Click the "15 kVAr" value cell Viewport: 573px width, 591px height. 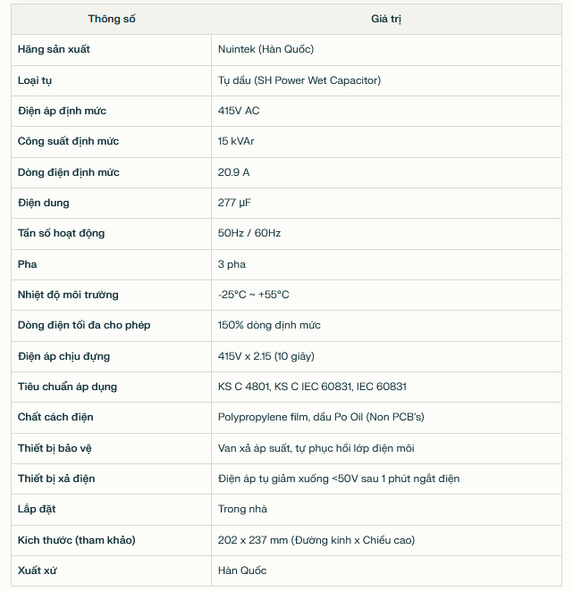click(236, 141)
